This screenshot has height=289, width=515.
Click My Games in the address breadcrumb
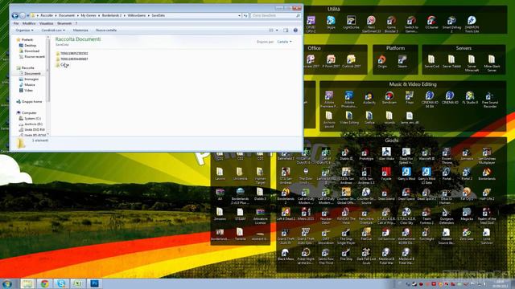tap(89, 15)
